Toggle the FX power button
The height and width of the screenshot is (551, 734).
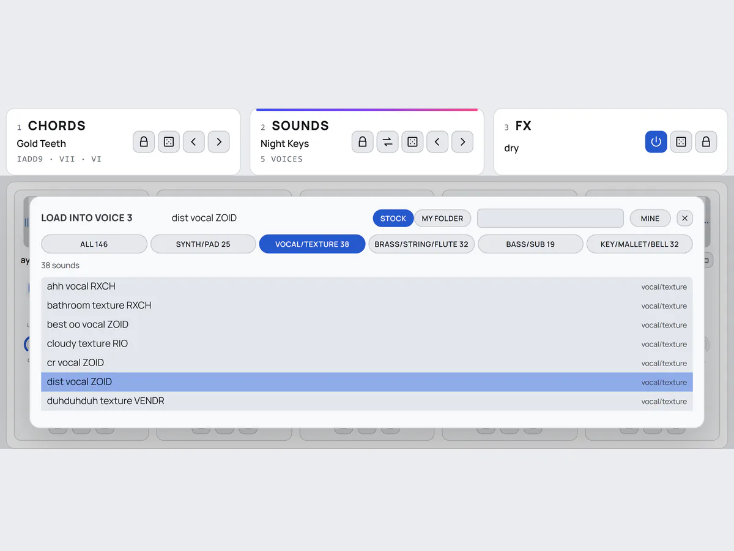pos(656,142)
